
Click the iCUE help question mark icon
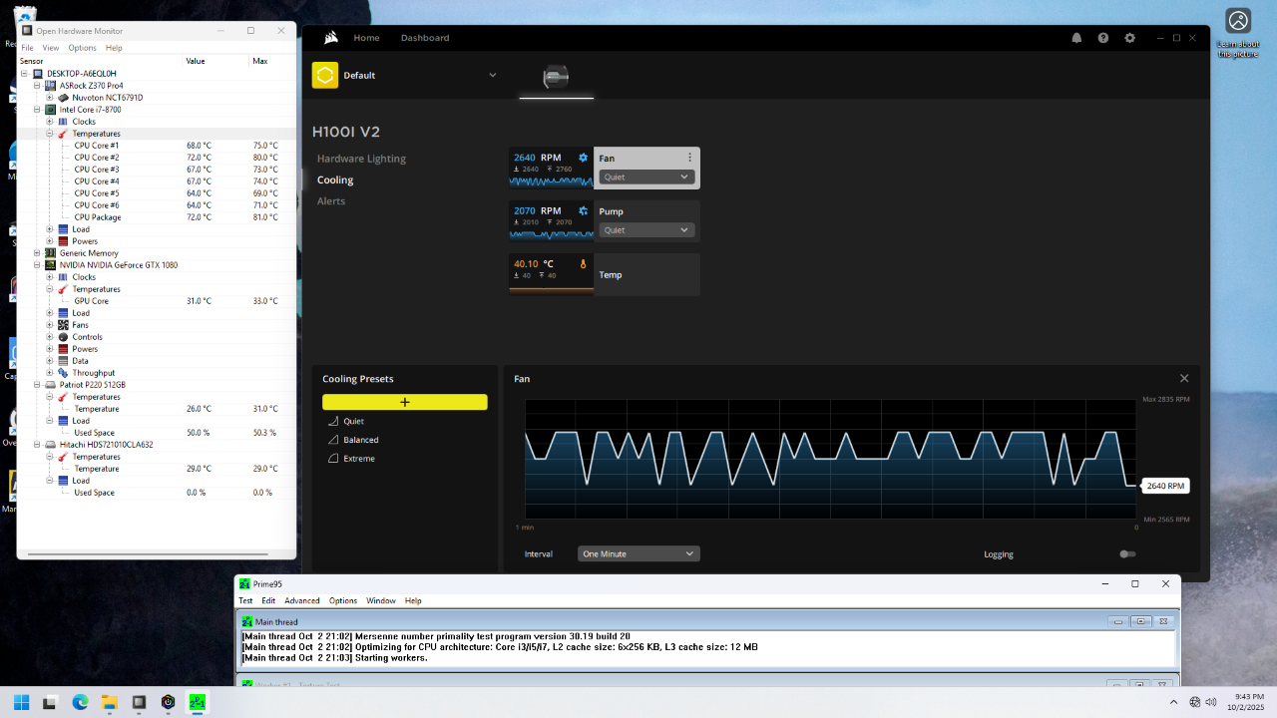(x=1103, y=38)
